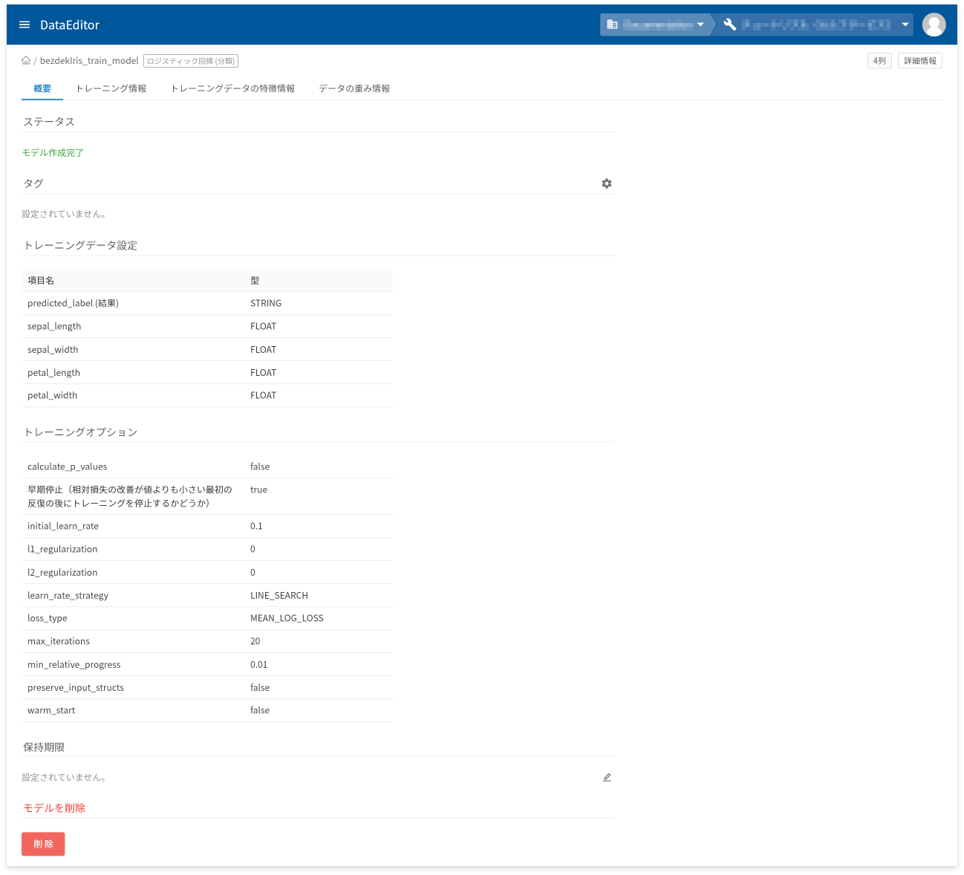
Task: Click the ロジスティック回帰 (分類) label badge
Action: pyautogui.click(x=191, y=61)
